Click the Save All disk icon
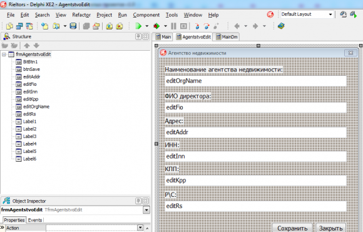This screenshot has width=363, height=232. [x=73, y=26]
